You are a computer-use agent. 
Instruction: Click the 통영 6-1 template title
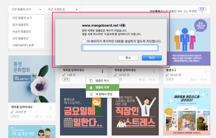point(171,70)
